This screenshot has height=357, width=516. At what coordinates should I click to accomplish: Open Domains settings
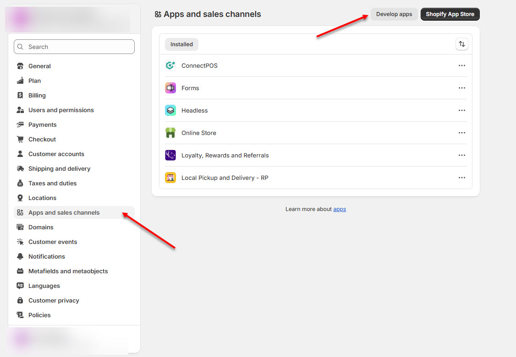74,227
